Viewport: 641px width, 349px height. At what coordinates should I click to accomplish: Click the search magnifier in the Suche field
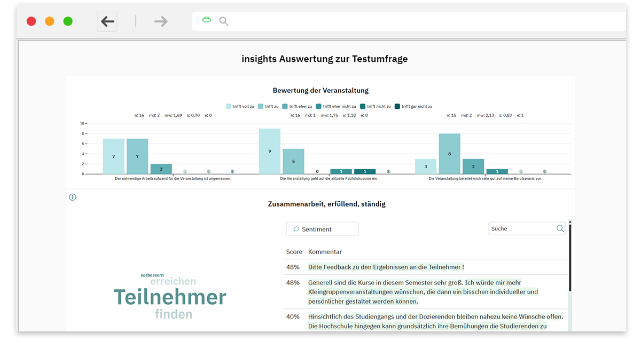(x=560, y=228)
